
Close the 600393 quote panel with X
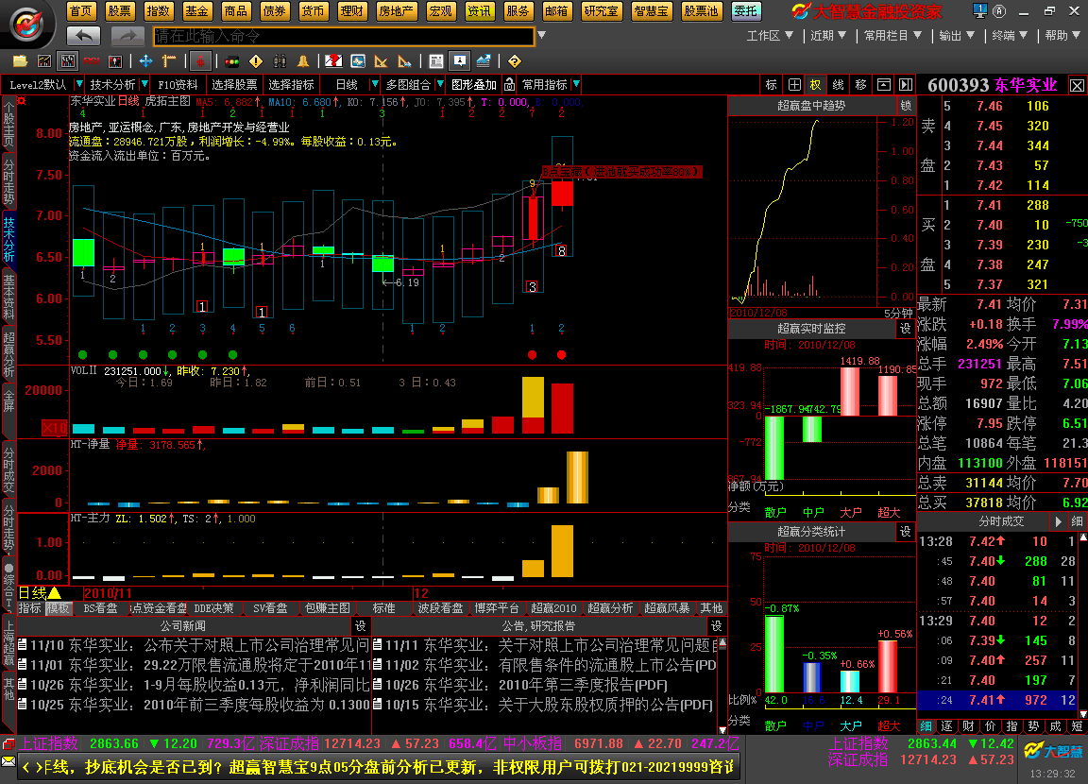point(1077,85)
